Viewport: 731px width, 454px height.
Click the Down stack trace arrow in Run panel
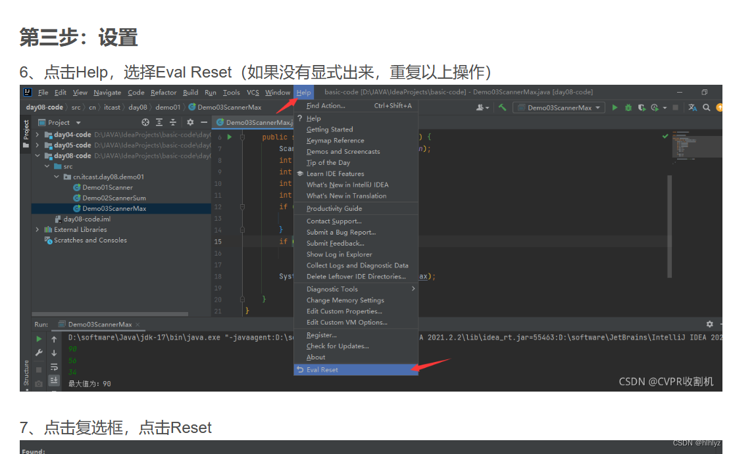pos(54,353)
